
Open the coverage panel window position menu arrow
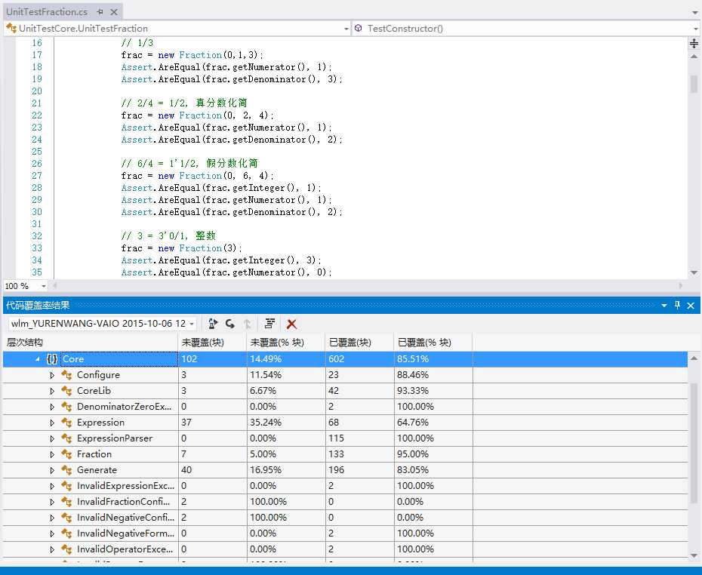(664, 306)
